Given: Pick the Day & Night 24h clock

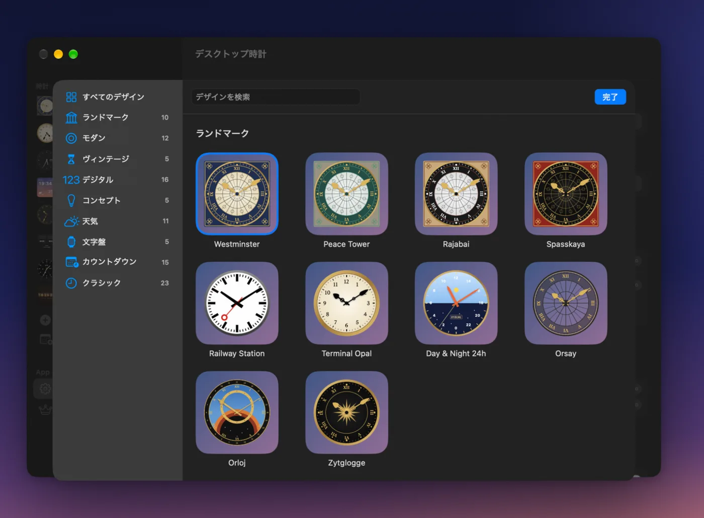Looking at the screenshot, I should tap(456, 303).
